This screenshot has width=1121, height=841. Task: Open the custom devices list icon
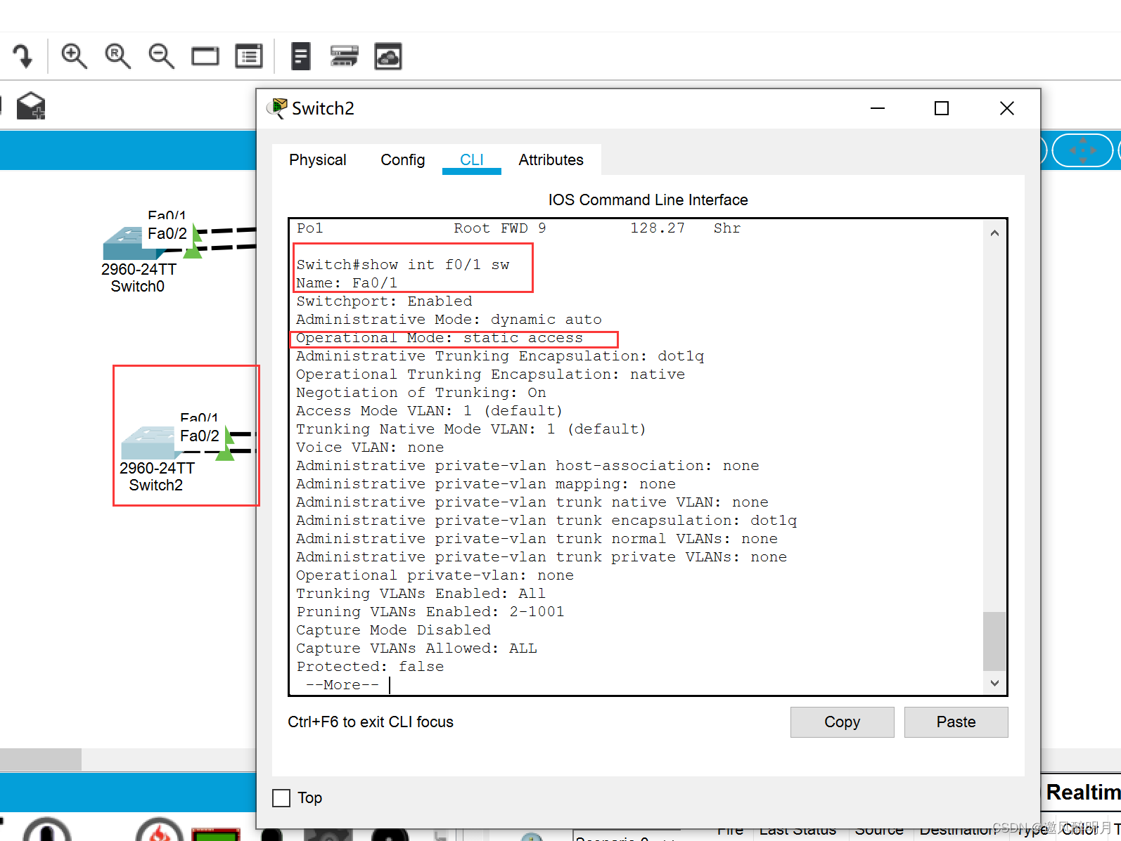pyautogui.click(x=248, y=56)
